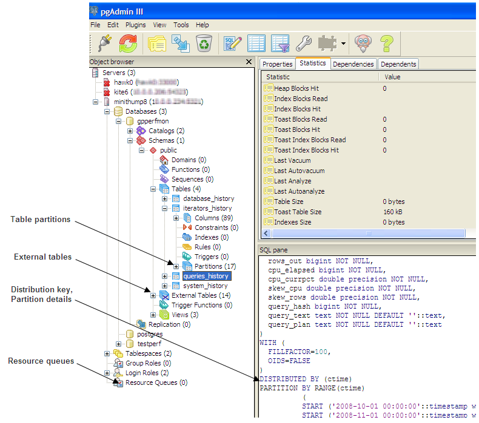Screen dimensions: 479x423
Task: Switch to the Properties tab
Action: 278,64
